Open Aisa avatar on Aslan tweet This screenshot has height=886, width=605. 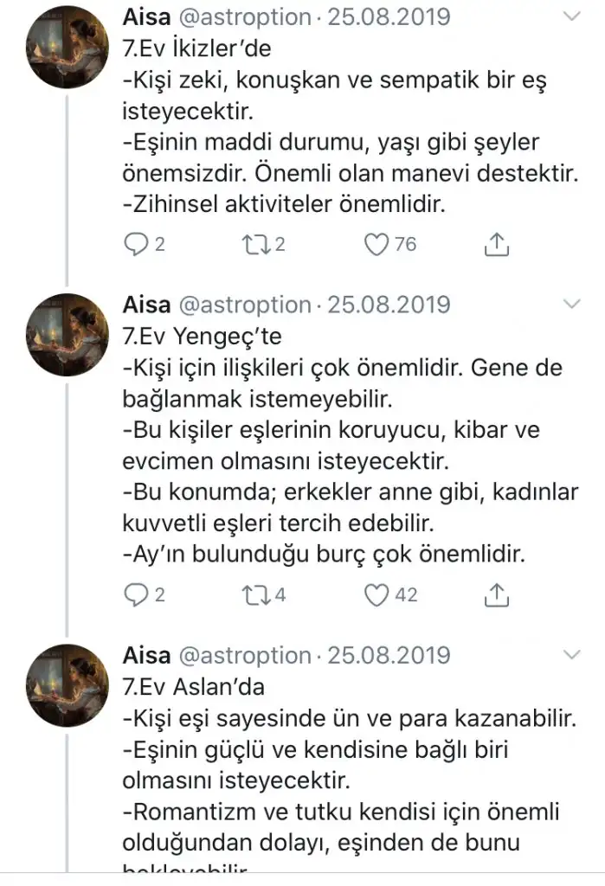pos(65,685)
